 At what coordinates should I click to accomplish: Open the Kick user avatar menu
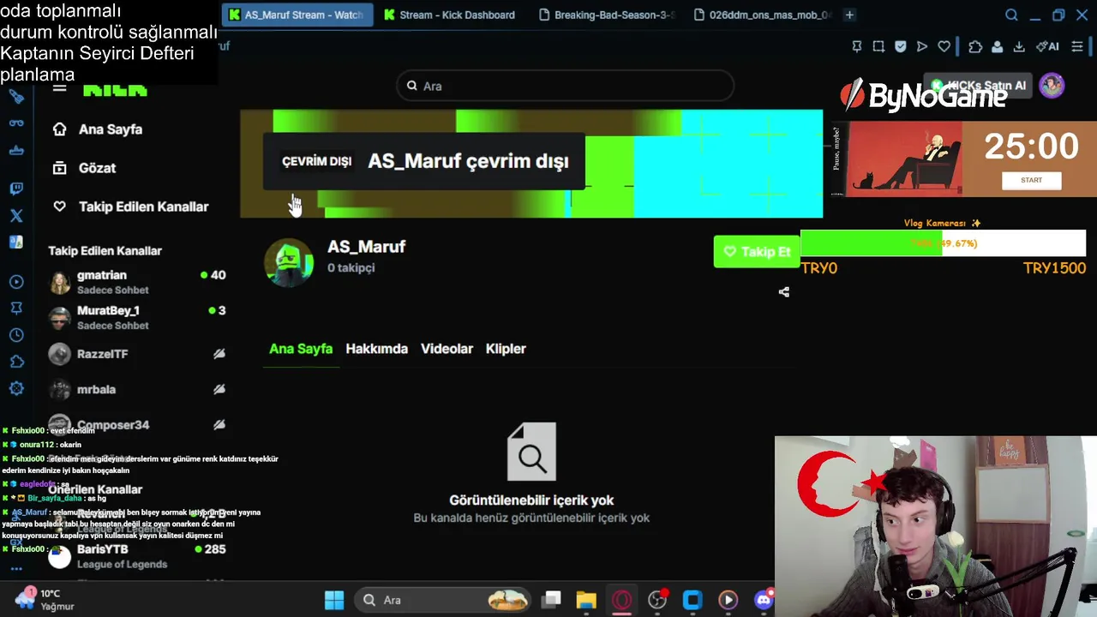click(x=1052, y=85)
